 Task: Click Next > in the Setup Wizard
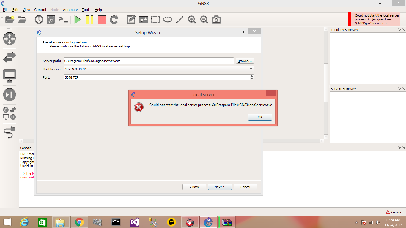pyautogui.click(x=220, y=187)
